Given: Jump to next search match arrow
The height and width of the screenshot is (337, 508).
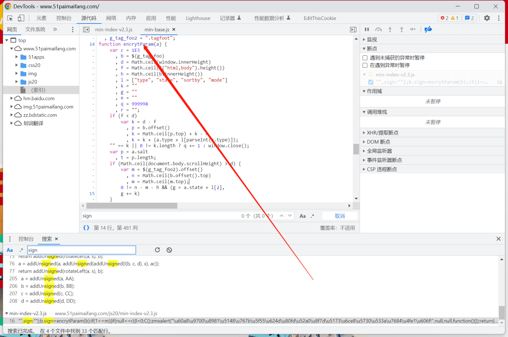Looking at the screenshot, I should point(290,216).
